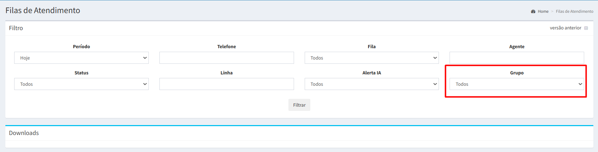This screenshot has width=598, height=152.
Task: Click the Filas de Atendimento page heading
Action: [43, 10]
